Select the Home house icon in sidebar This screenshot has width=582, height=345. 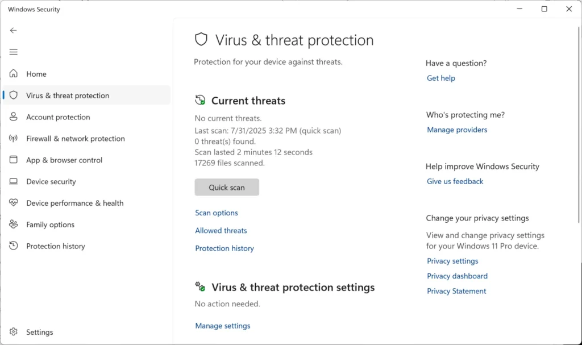(x=13, y=74)
